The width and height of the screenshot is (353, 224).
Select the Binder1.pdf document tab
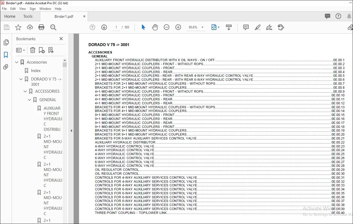(x=64, y=16)
